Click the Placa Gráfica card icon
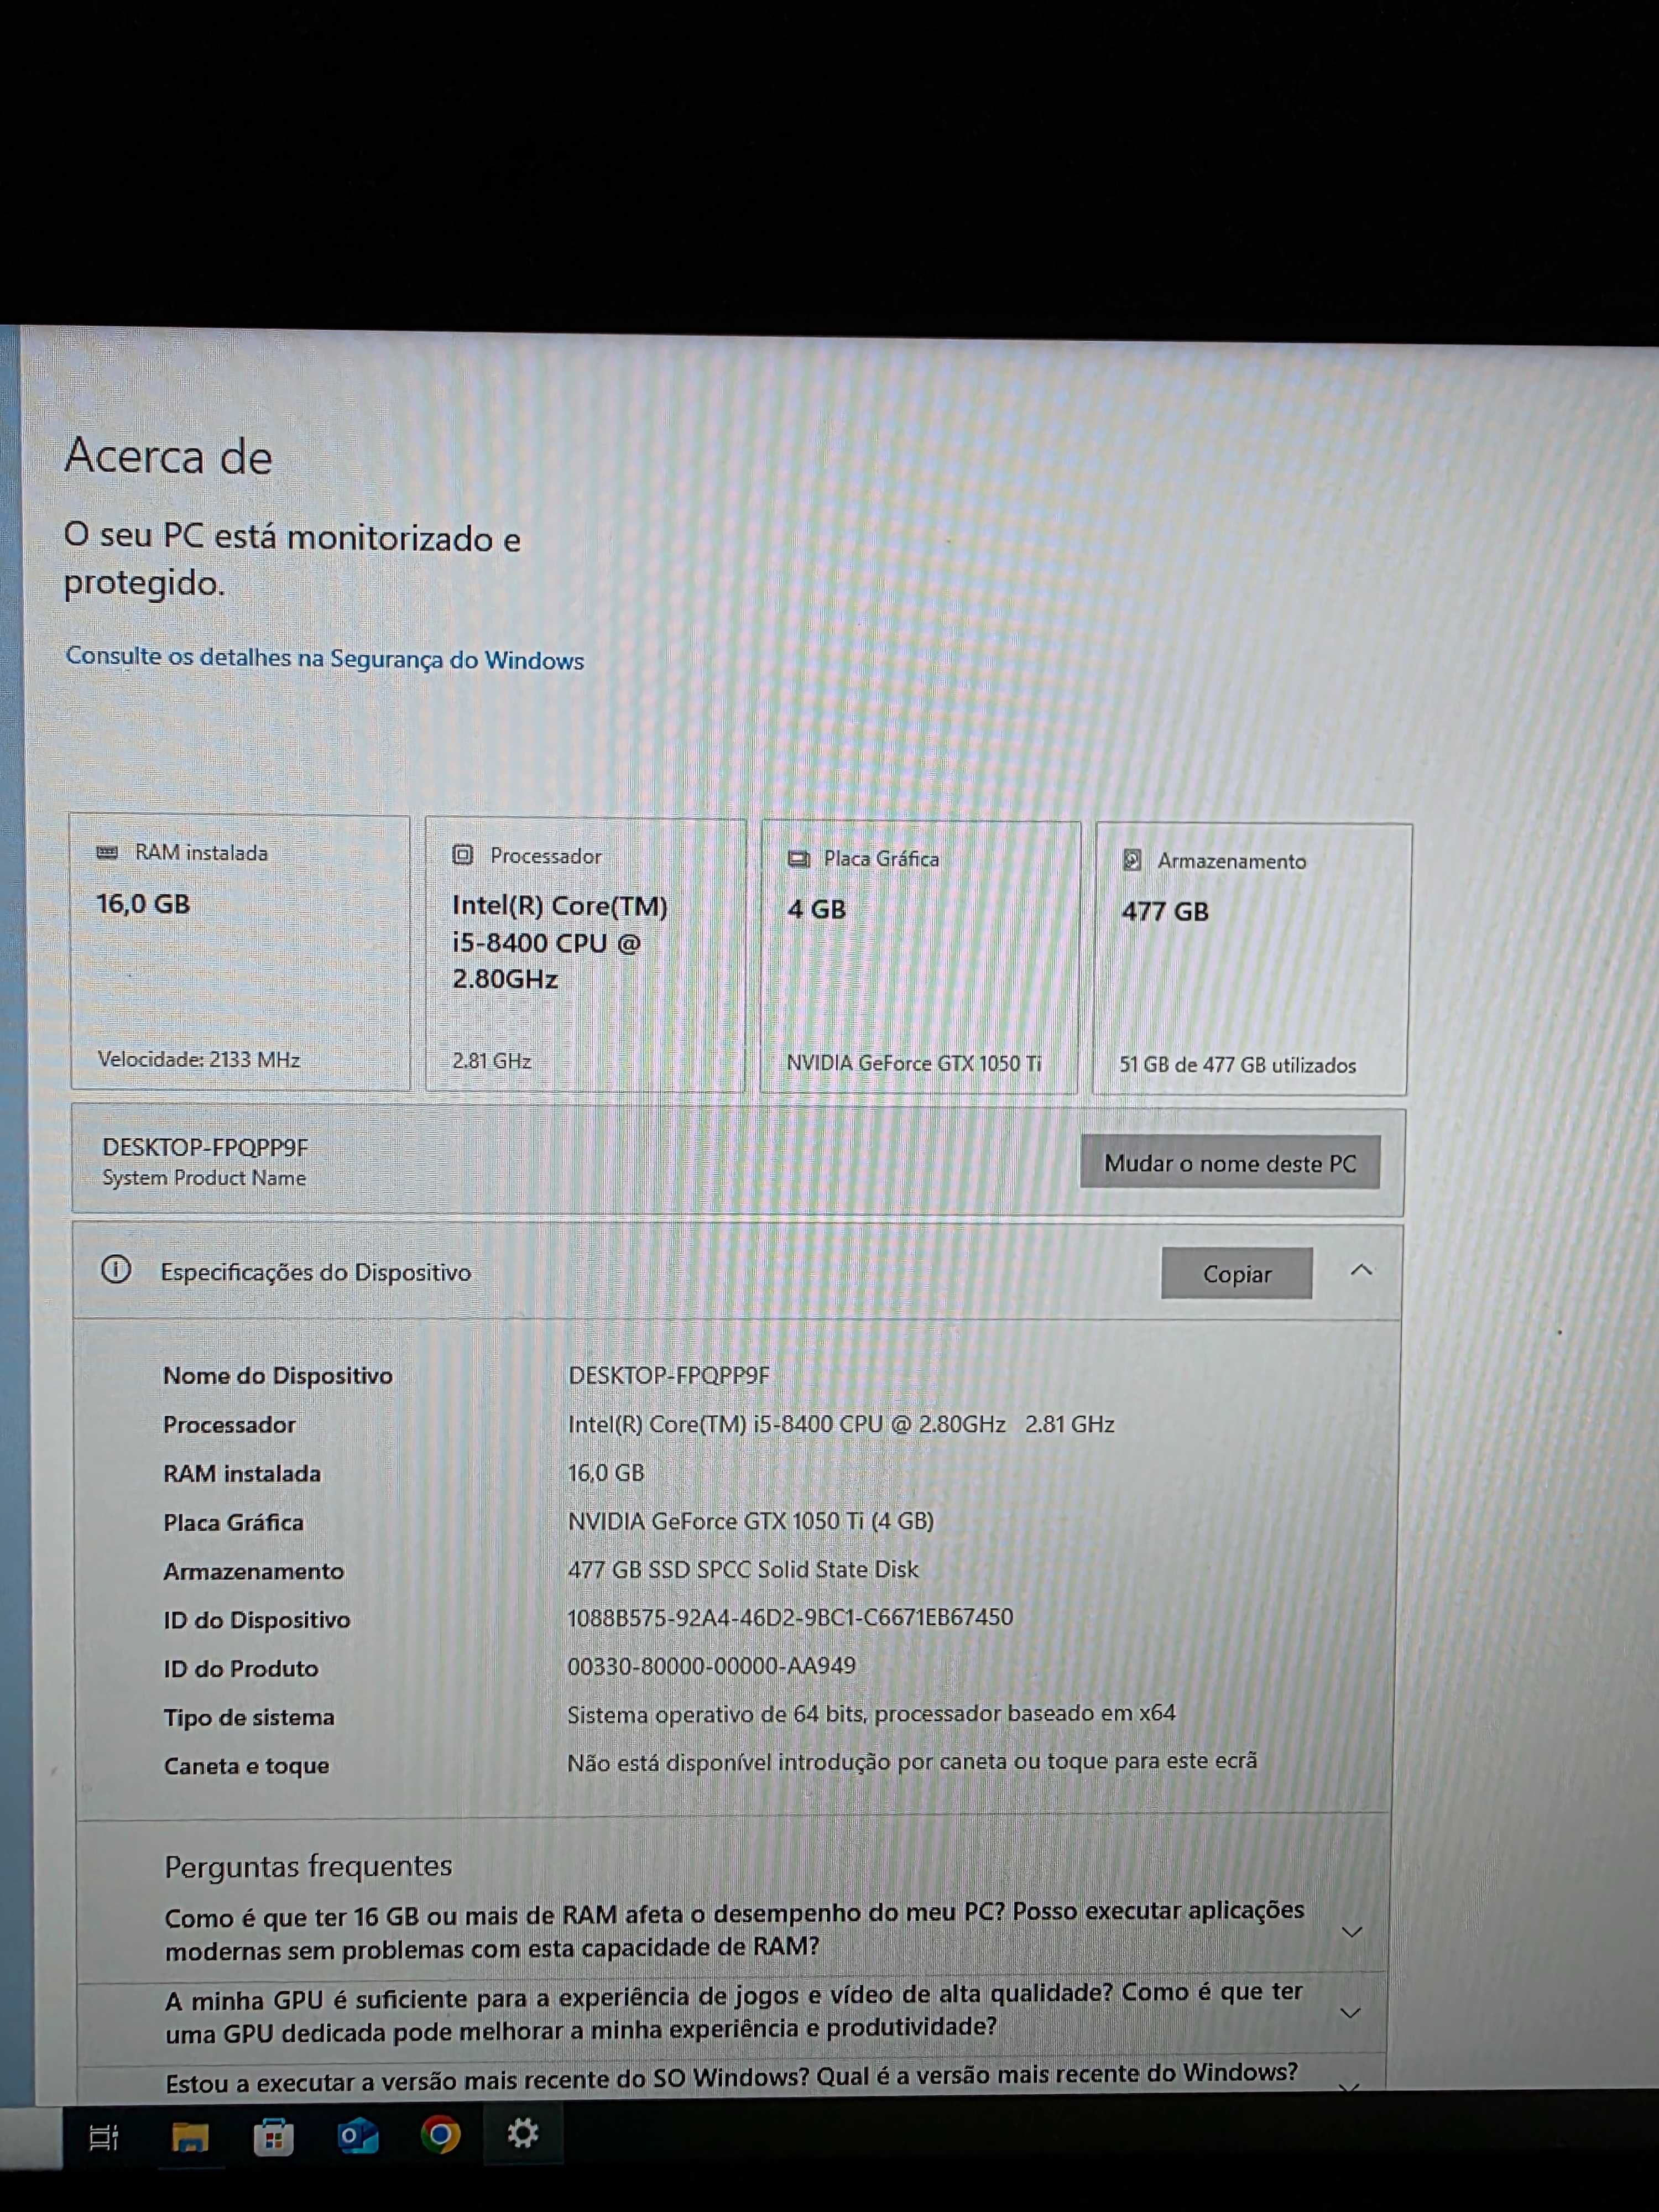1659x2212 pixels. [x=798, y=858]
